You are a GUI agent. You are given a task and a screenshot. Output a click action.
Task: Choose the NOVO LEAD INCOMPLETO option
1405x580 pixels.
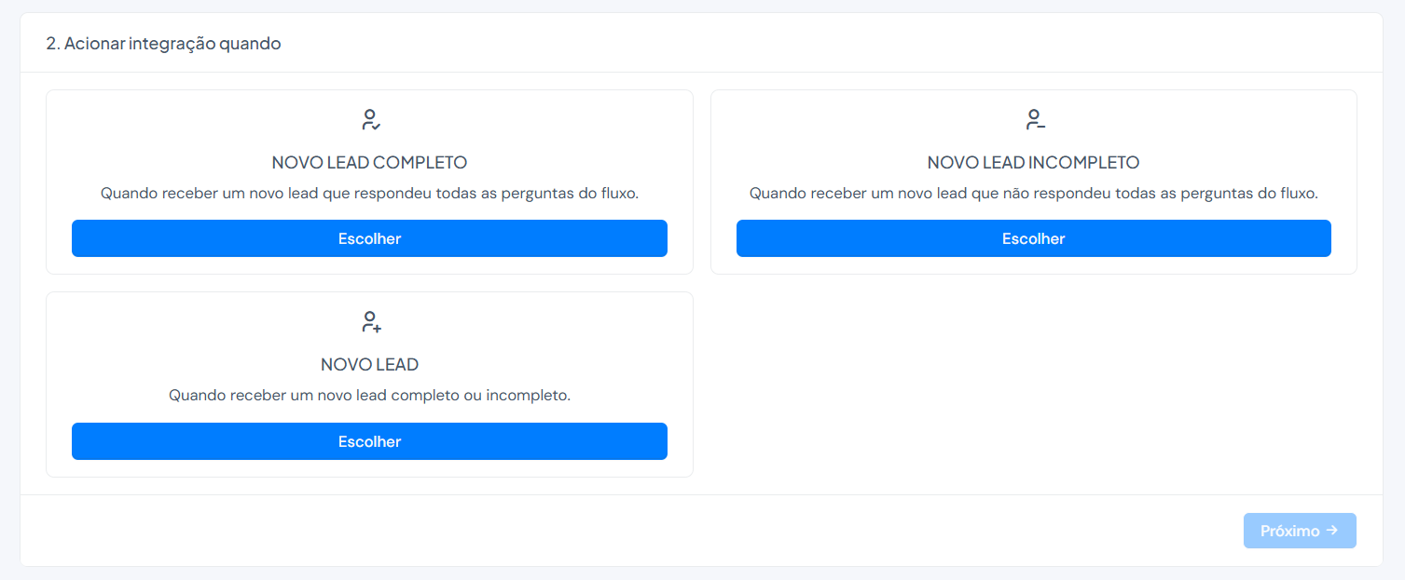click(x=1034, y=238)
